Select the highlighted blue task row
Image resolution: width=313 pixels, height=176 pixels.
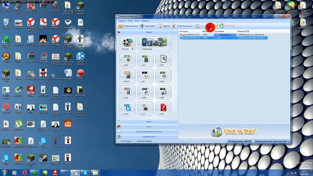[x=224, y=38]
